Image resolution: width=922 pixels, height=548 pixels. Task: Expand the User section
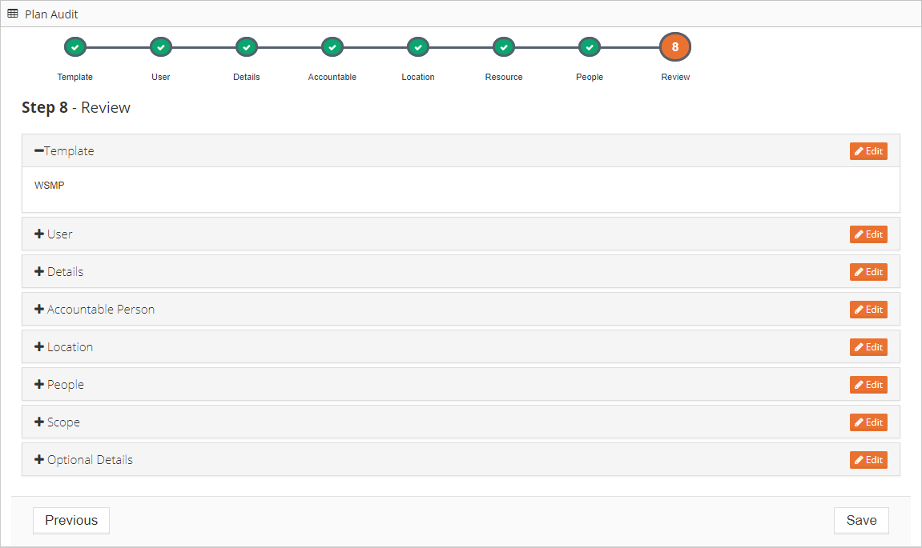click(x=54, y=234)
